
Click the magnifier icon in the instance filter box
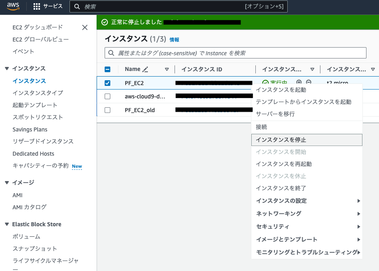[111, 53]
